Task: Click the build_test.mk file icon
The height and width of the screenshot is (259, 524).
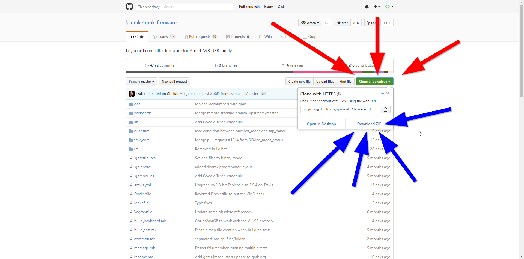Action: point(131,230)
